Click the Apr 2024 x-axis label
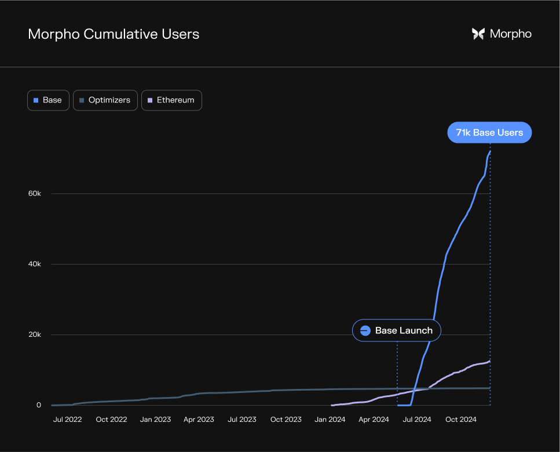 pyautogui.click(x=374, y=420)
